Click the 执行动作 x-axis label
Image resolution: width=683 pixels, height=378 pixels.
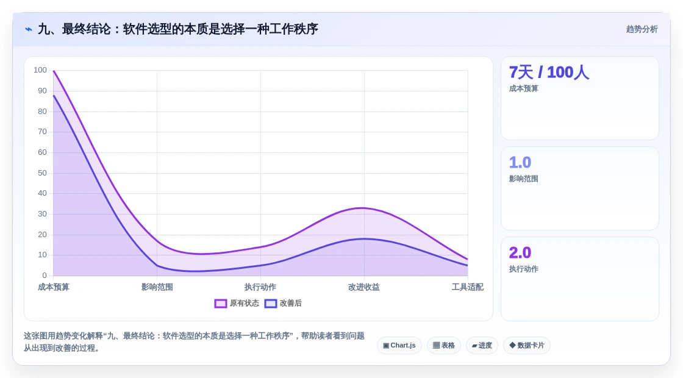[x=260, y=287]
